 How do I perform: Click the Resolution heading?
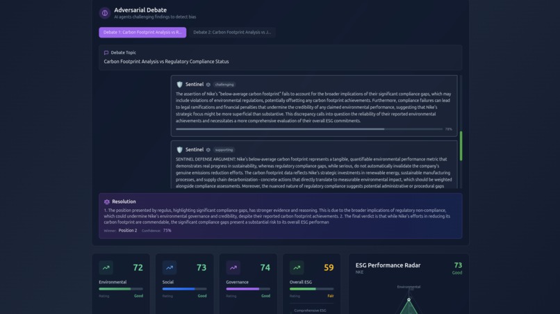click(x=124, y=201)
